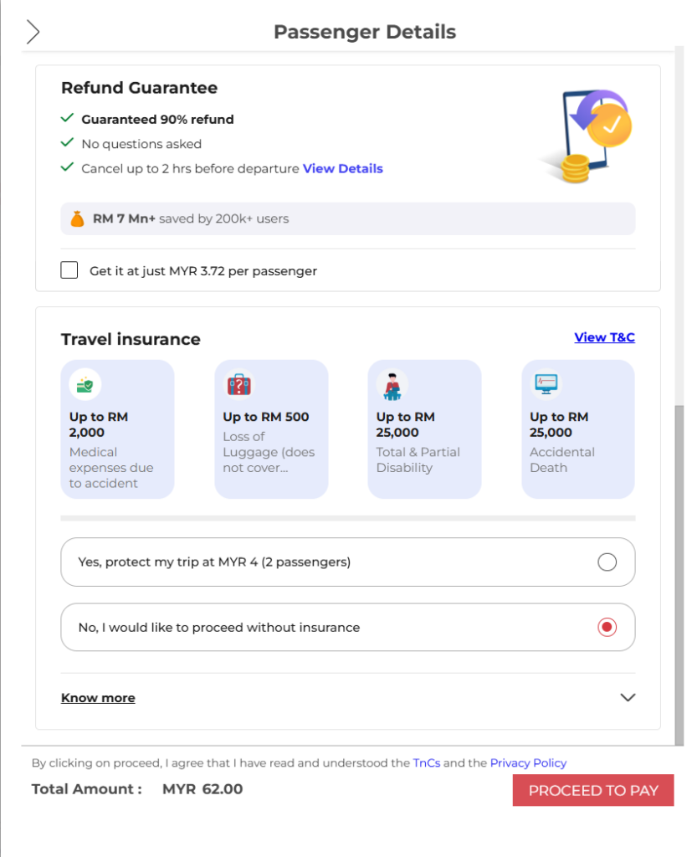
Task: Select Yes, protect my trip radio button
Action: [x=607, y=562]
